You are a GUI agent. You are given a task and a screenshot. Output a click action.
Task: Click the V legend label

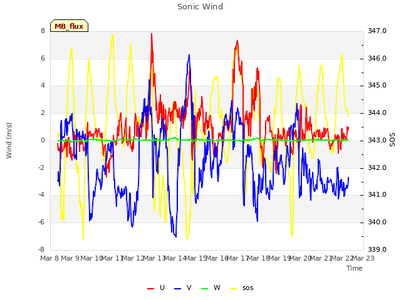click(189, 287)
